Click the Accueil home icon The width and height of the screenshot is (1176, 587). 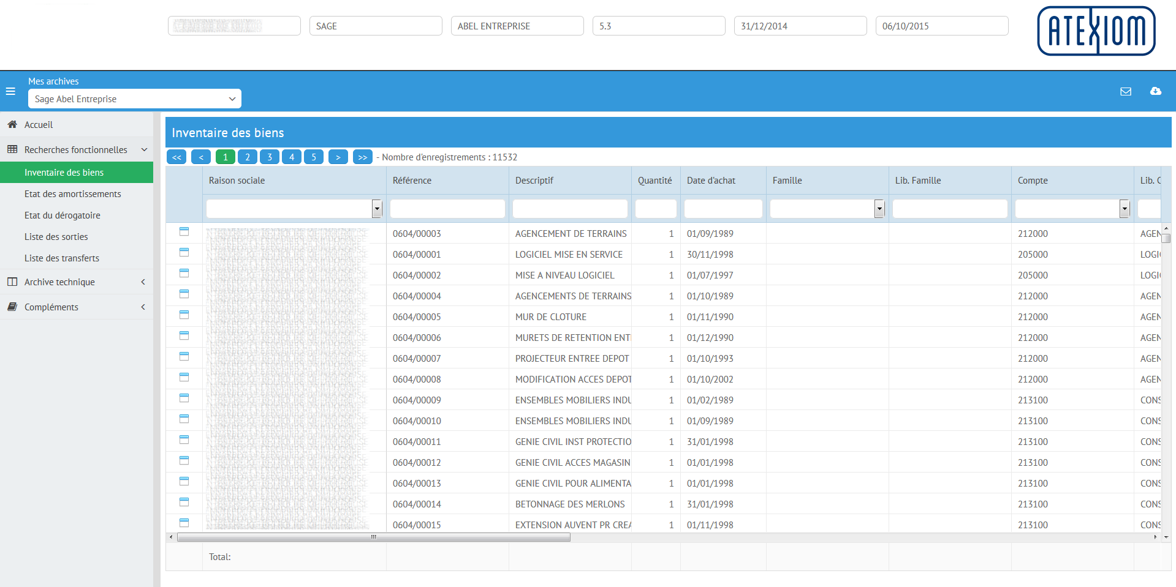12,124
